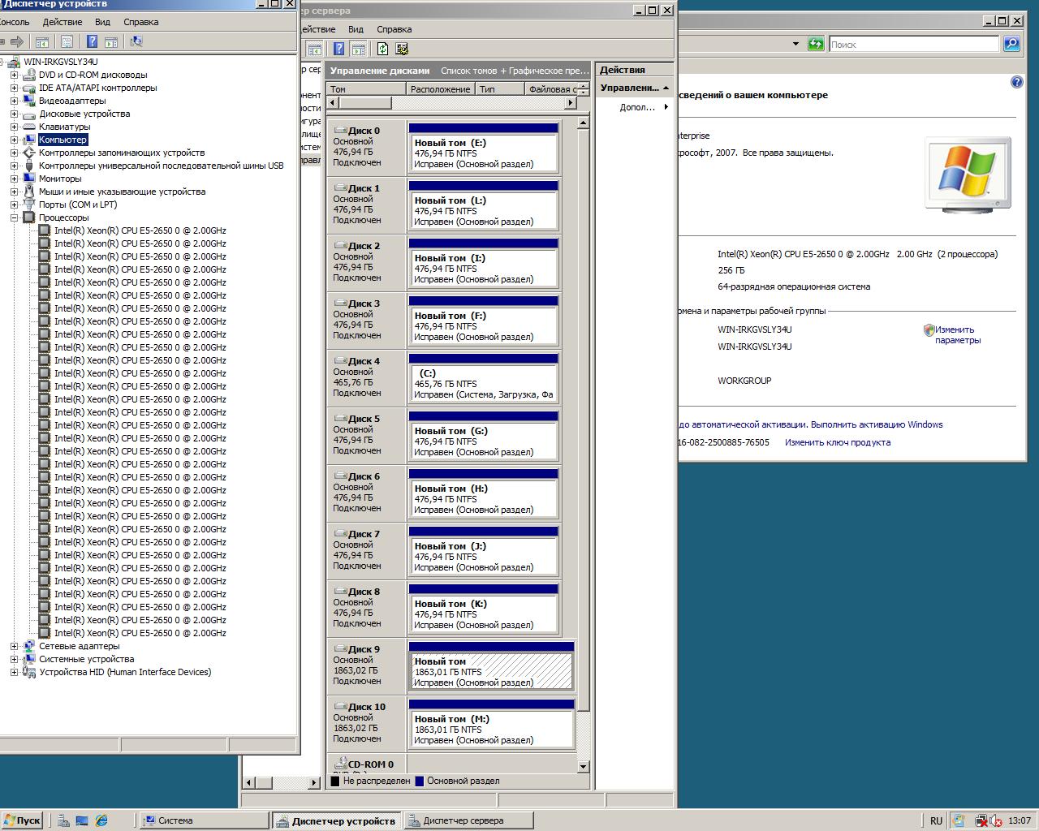The height and width of the screenshot is (831, 1039).
Task: Click Выполнить активацию Windows link
Action: click(x=877, y=424)
